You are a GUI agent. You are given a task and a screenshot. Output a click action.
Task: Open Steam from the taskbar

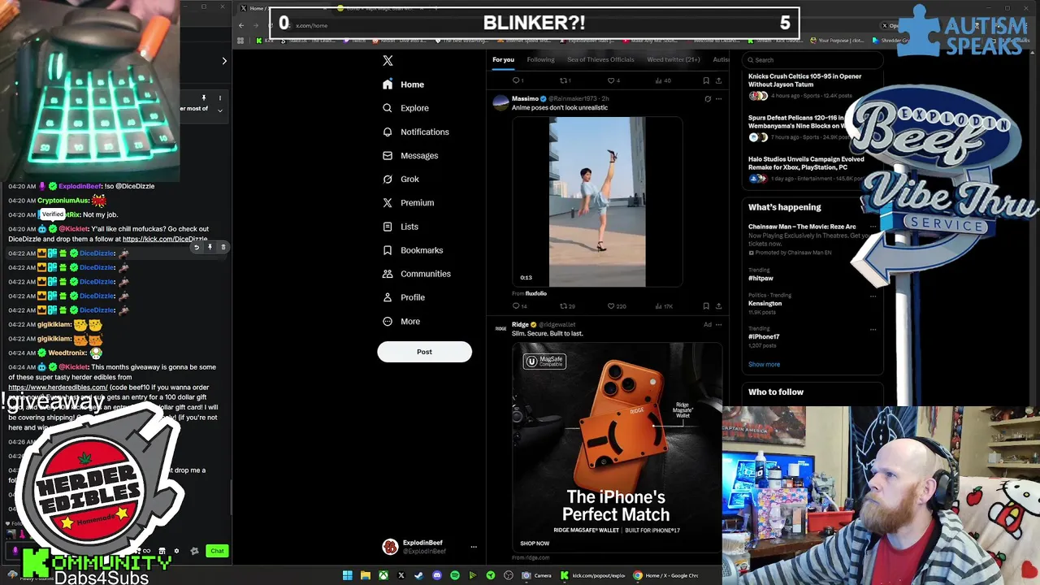418,575
